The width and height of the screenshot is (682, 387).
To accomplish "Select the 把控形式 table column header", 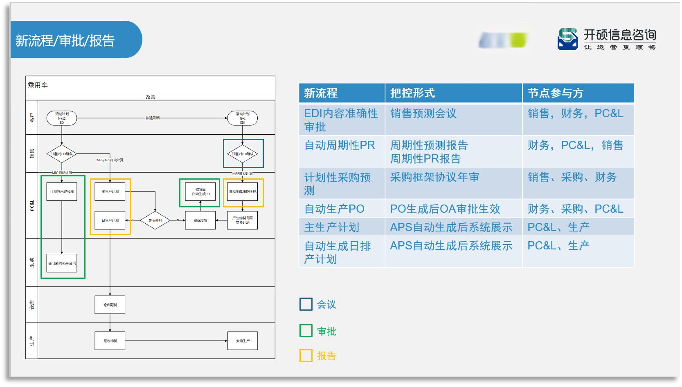I will 453,93.
